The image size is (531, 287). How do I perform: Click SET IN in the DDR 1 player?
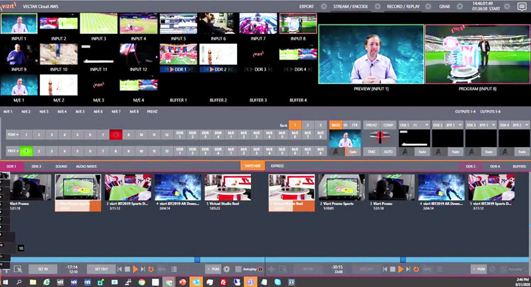(42, 269)
